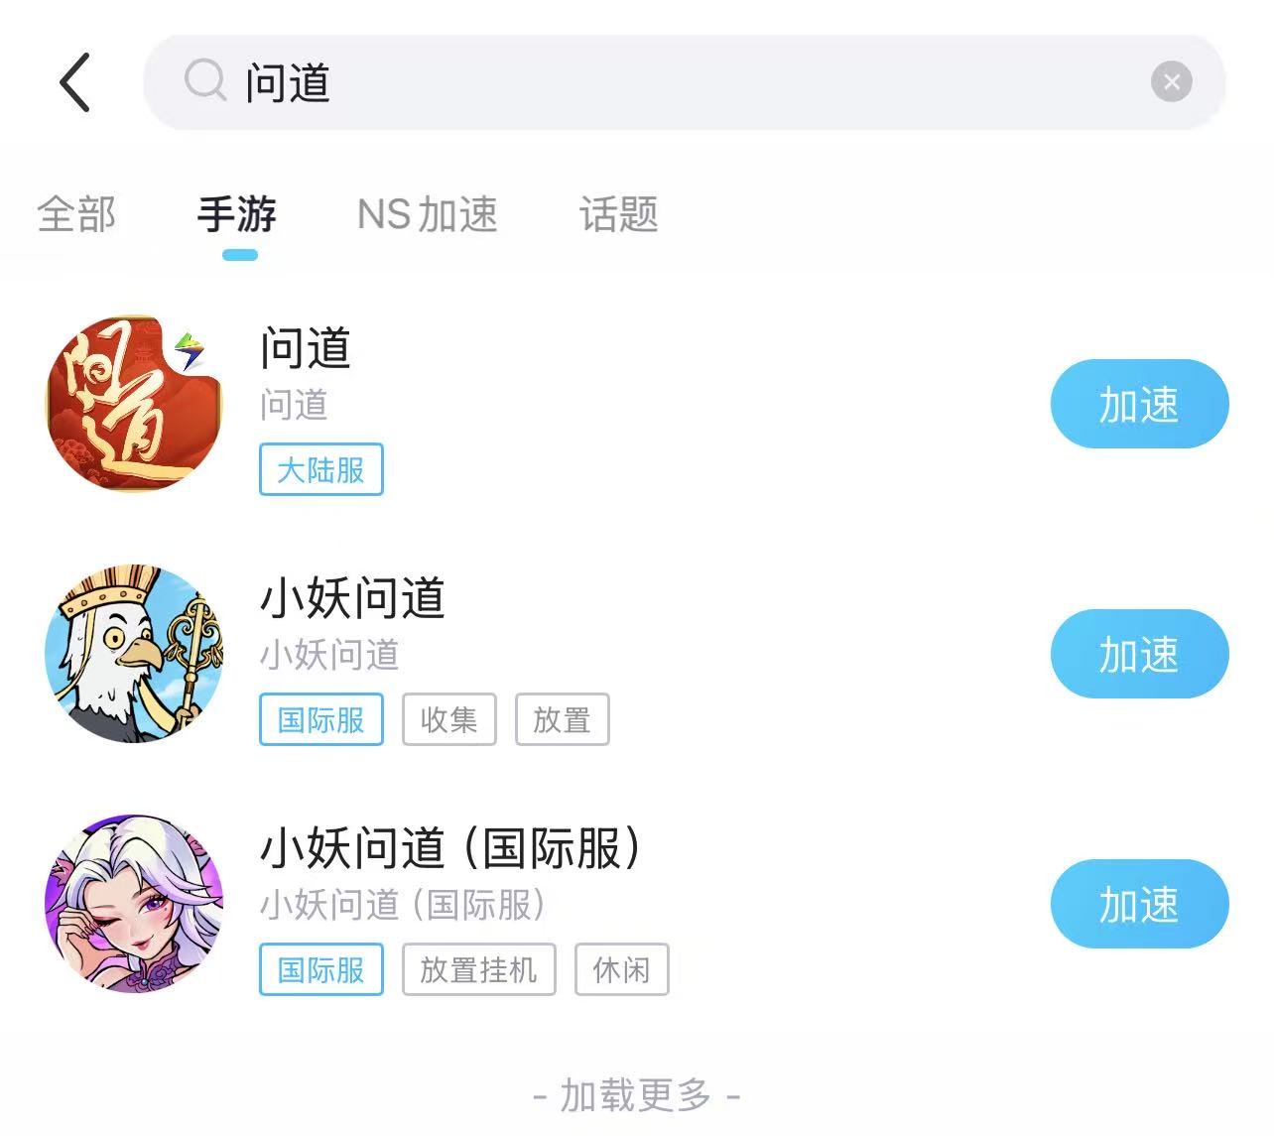Select the 手游 tab
The height and width of the screenshot is (1136, 1274).
(237, 214)
